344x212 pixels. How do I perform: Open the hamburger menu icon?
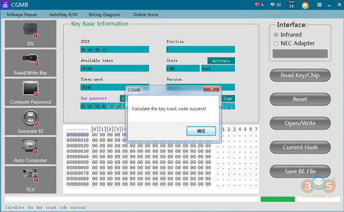click(x=319, y=5)
